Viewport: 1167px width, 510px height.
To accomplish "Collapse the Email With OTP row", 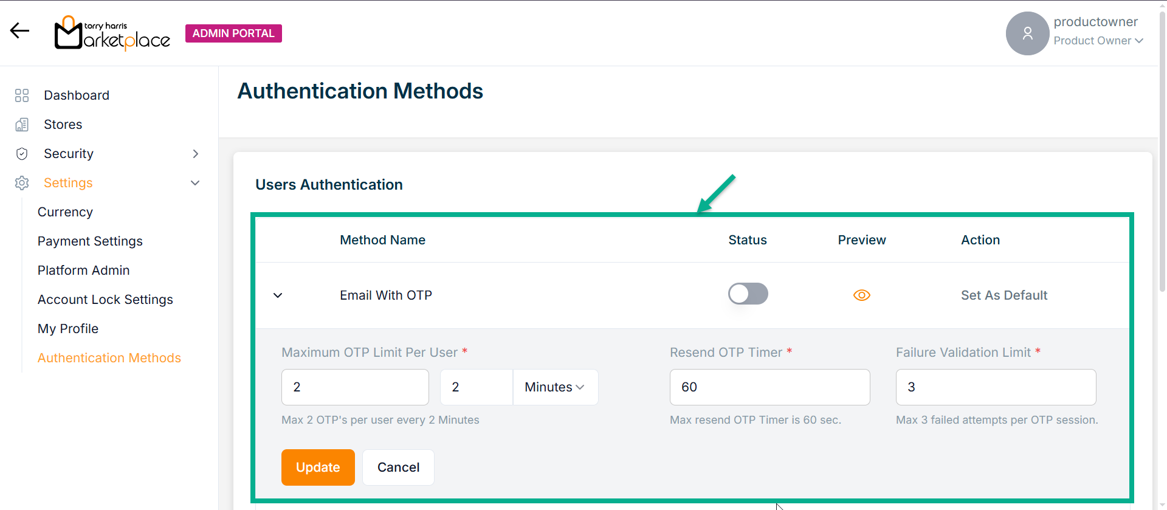I will (278, 295).
